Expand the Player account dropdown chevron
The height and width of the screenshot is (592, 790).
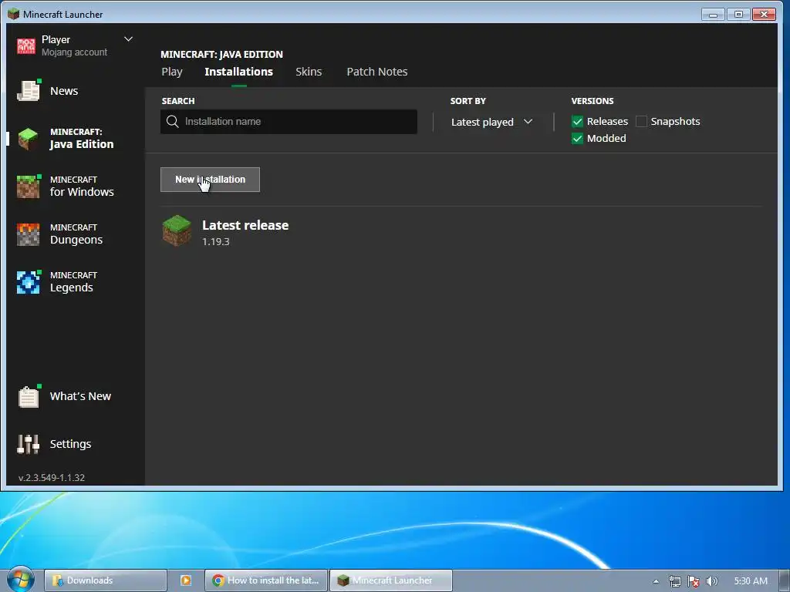129,39
